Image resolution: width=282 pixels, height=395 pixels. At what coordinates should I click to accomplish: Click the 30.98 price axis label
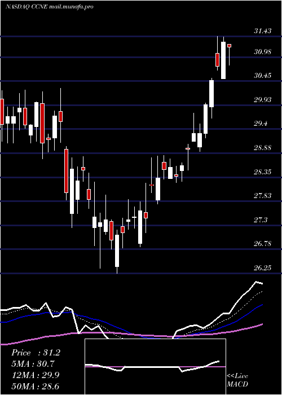tap(263, 52)
